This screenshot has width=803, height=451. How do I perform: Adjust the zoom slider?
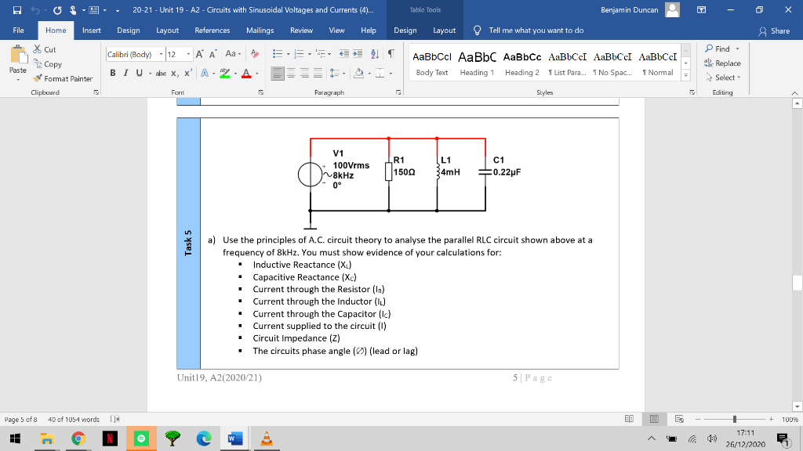734,420
